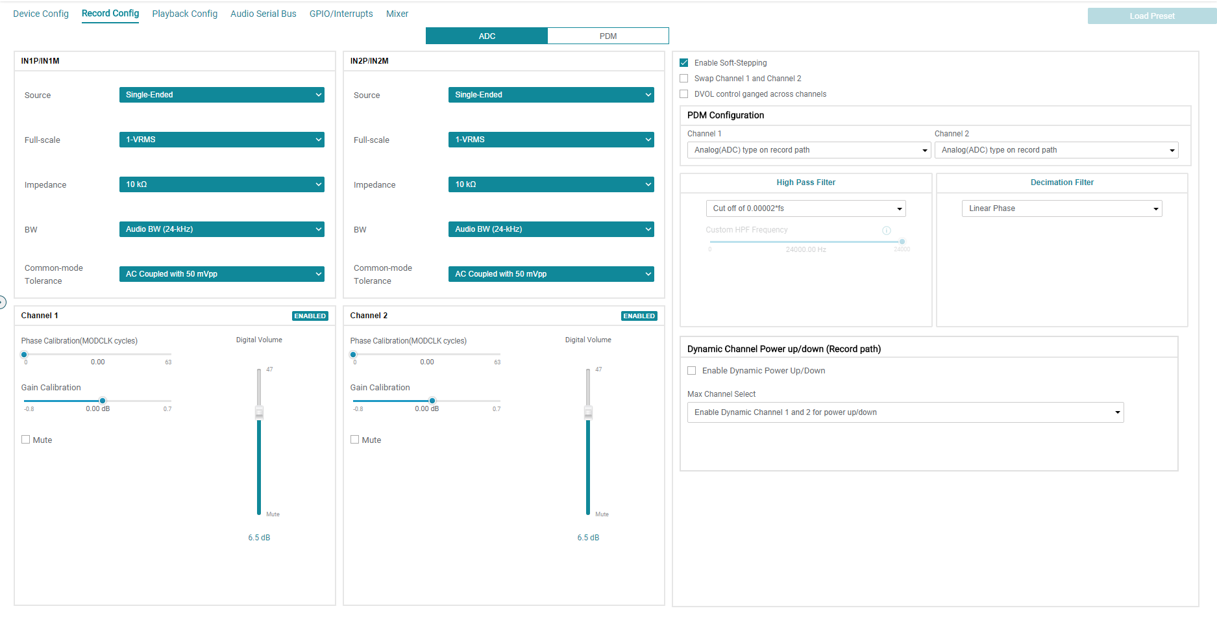This screenshot has height=628, width=1217.
Task: Mute Channel 2 checkbox
Action: [354, 440]
